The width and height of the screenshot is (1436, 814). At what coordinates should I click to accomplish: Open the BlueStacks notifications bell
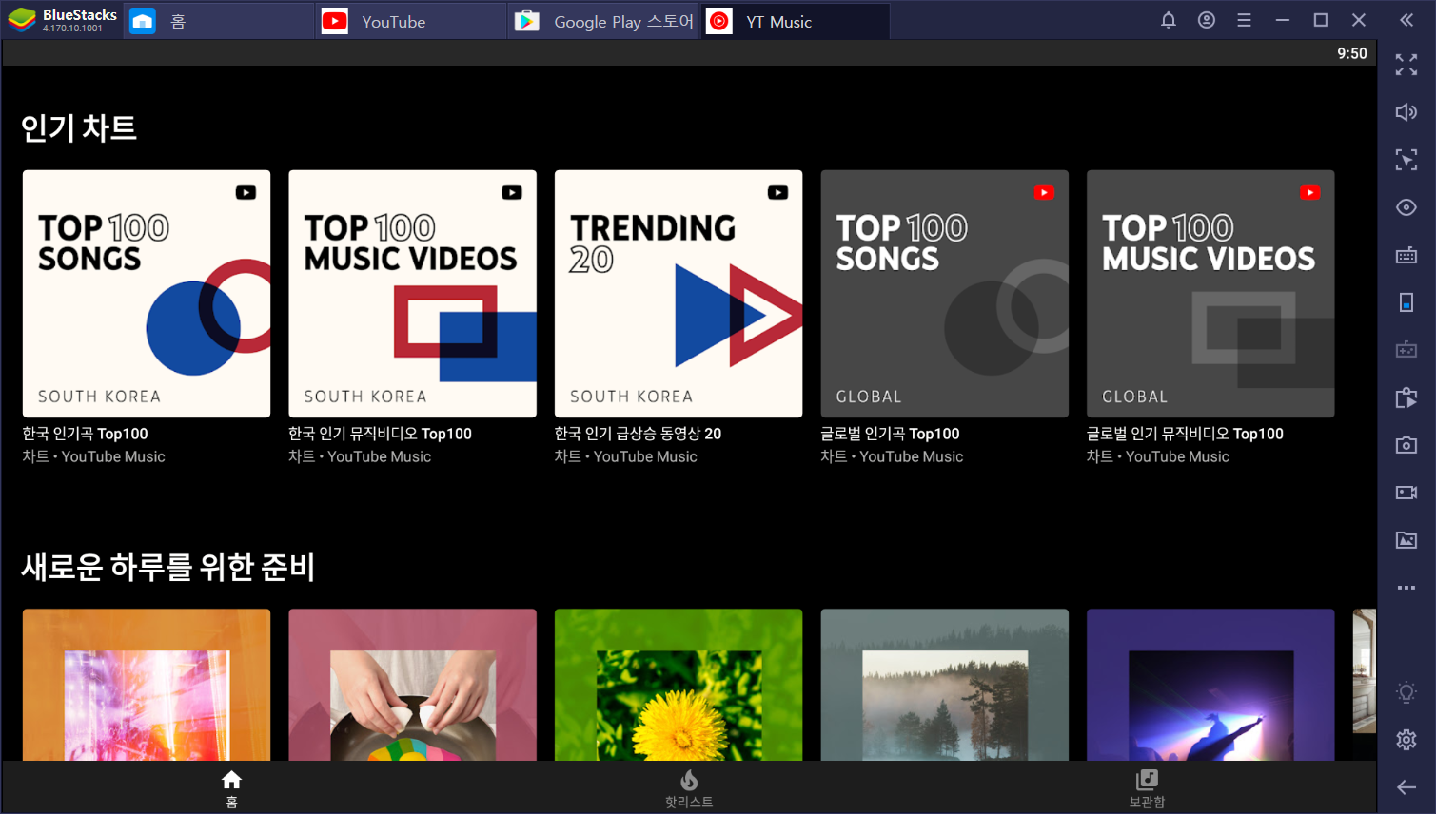point(1169,20)
